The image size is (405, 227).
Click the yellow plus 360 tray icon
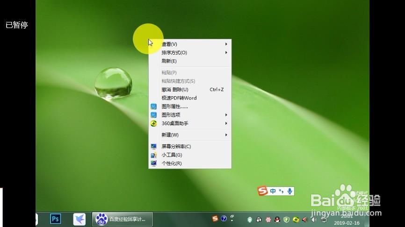coord(296,220)
